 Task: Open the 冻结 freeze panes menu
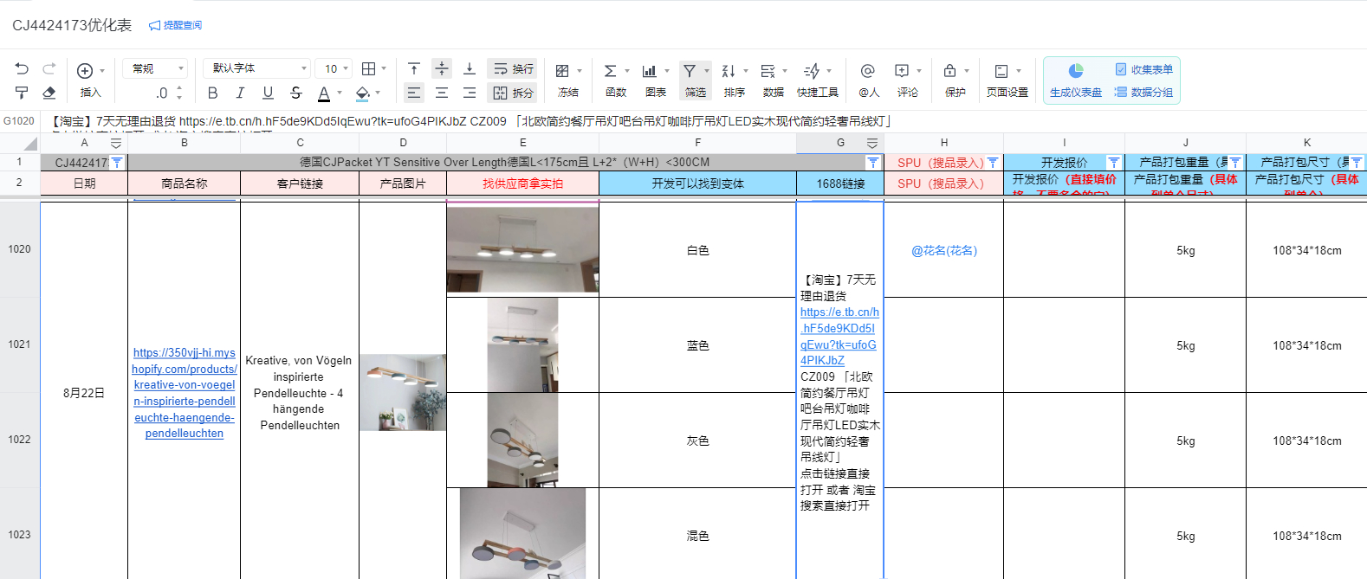pos(568,80)
